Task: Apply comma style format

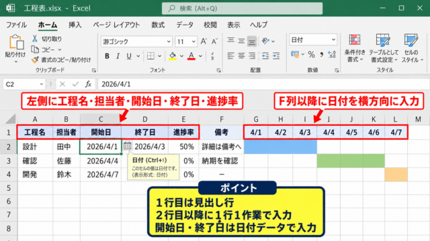Action: click(321, 54)
